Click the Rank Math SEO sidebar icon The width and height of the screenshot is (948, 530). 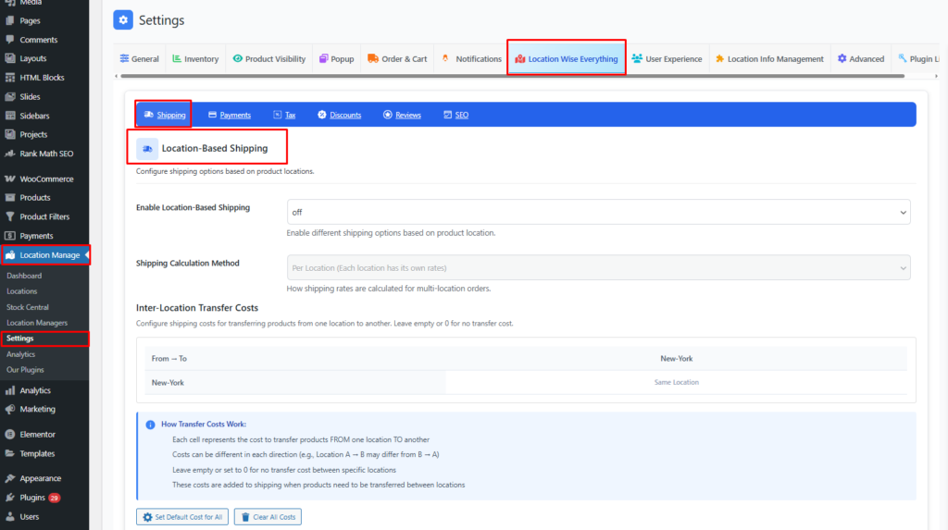coord(9,154)
